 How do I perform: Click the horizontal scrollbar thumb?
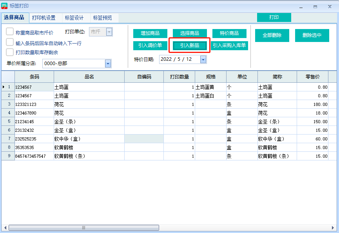[83, 228]
